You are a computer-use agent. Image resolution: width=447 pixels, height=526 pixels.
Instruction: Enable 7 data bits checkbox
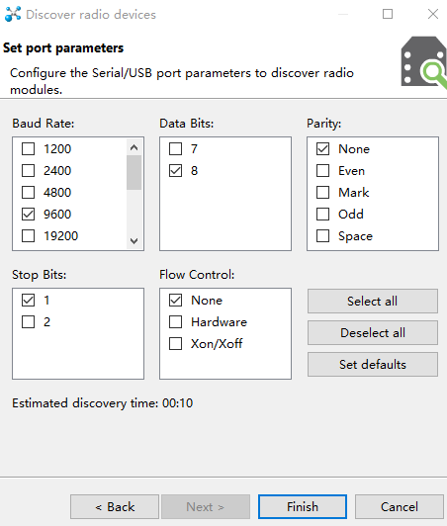tap(175, 149)
